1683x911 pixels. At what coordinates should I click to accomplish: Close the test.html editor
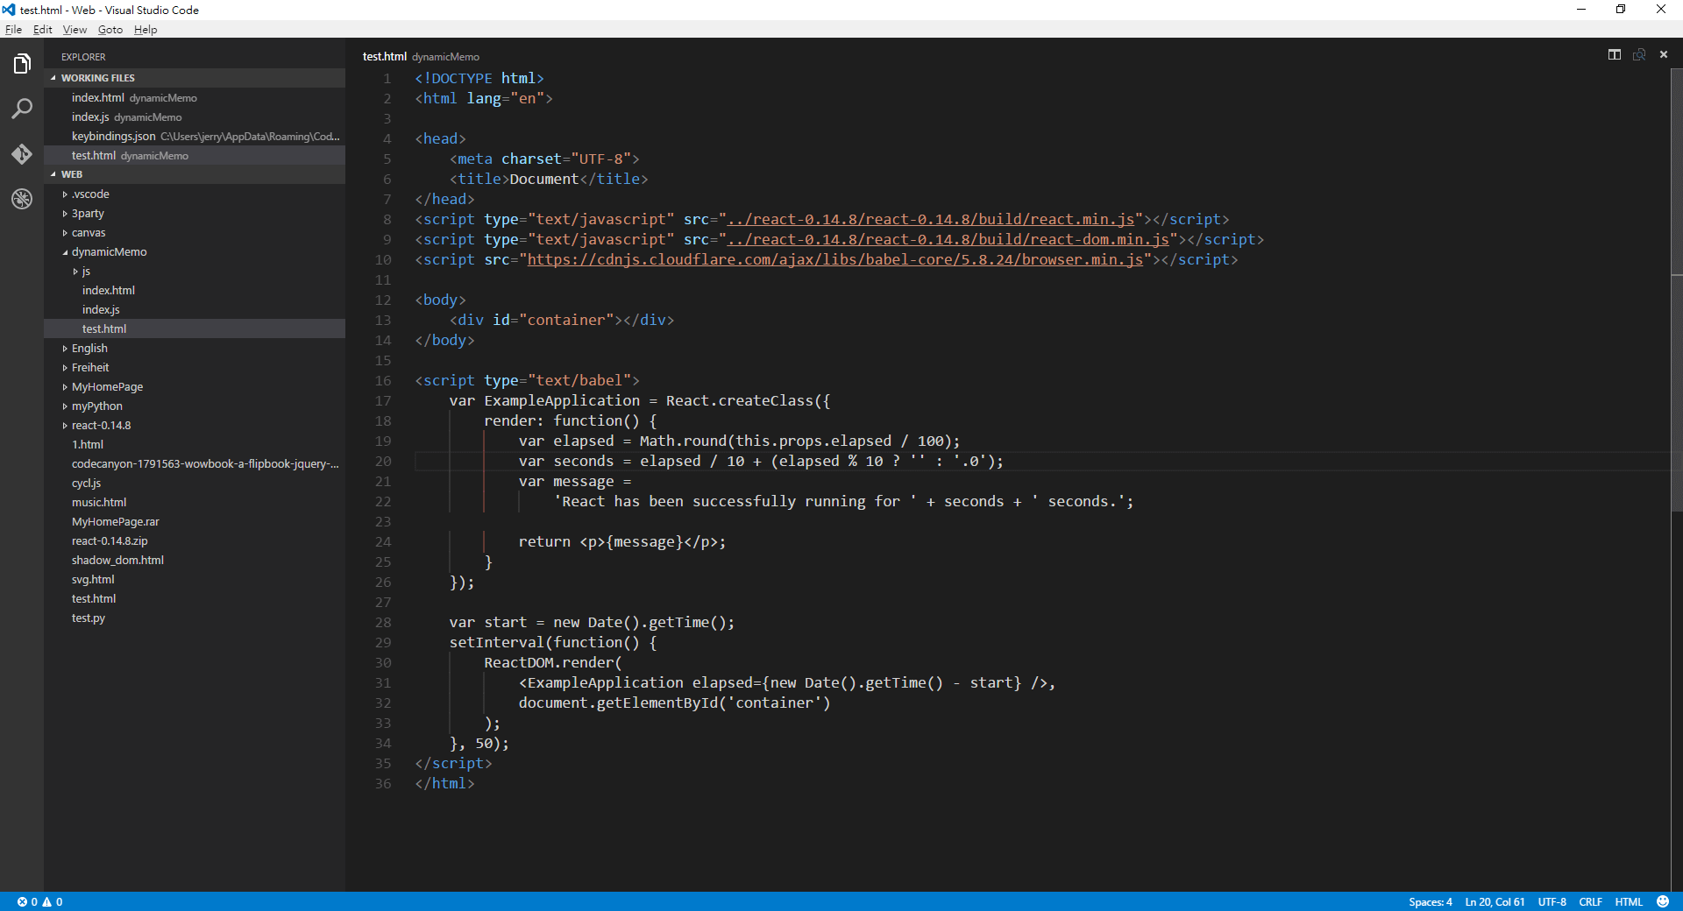pyautogui.click(x=1664, y=54)
